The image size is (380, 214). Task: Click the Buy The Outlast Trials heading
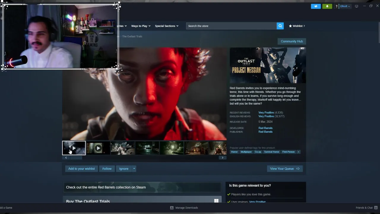88,201
